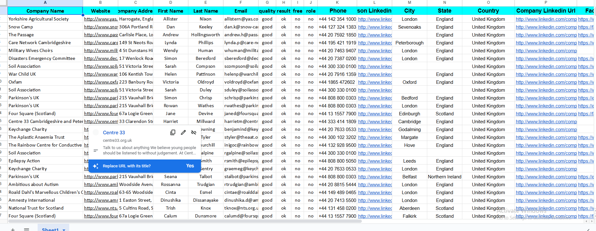596x231 pixels.
Task: Select the allistern@yas.co email cell
Action: [x=241, y=19]
